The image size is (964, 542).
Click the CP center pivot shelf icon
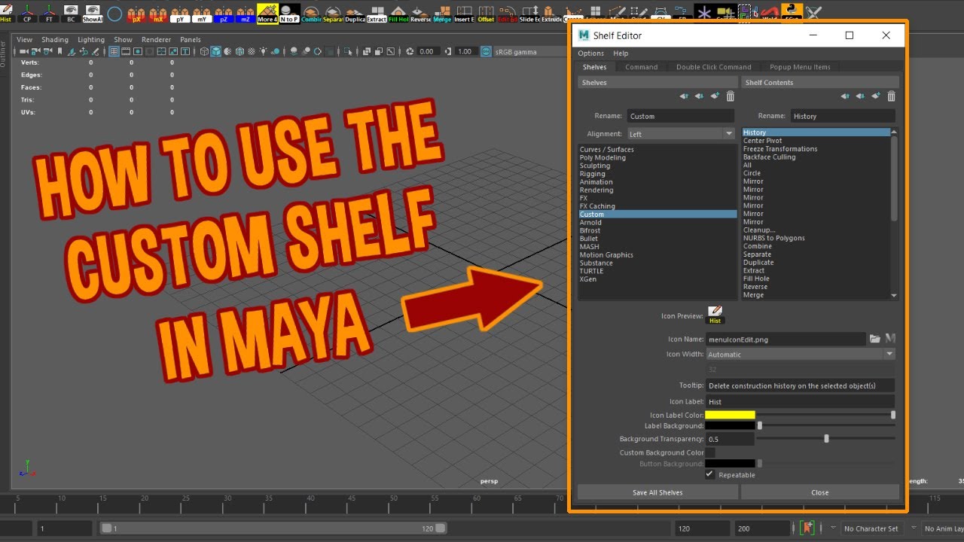click(27, 12)
